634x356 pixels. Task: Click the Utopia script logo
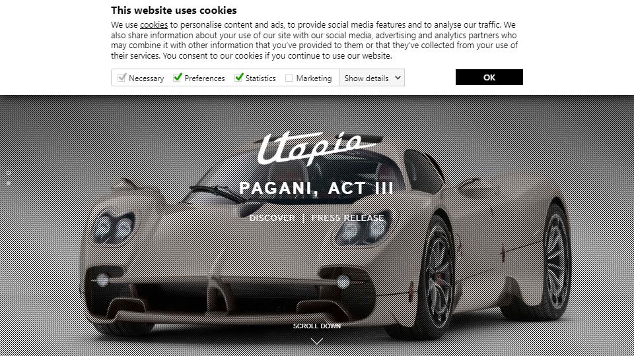point(317,148)
